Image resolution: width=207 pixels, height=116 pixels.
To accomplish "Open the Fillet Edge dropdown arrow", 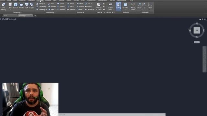I will pos(47,10).
